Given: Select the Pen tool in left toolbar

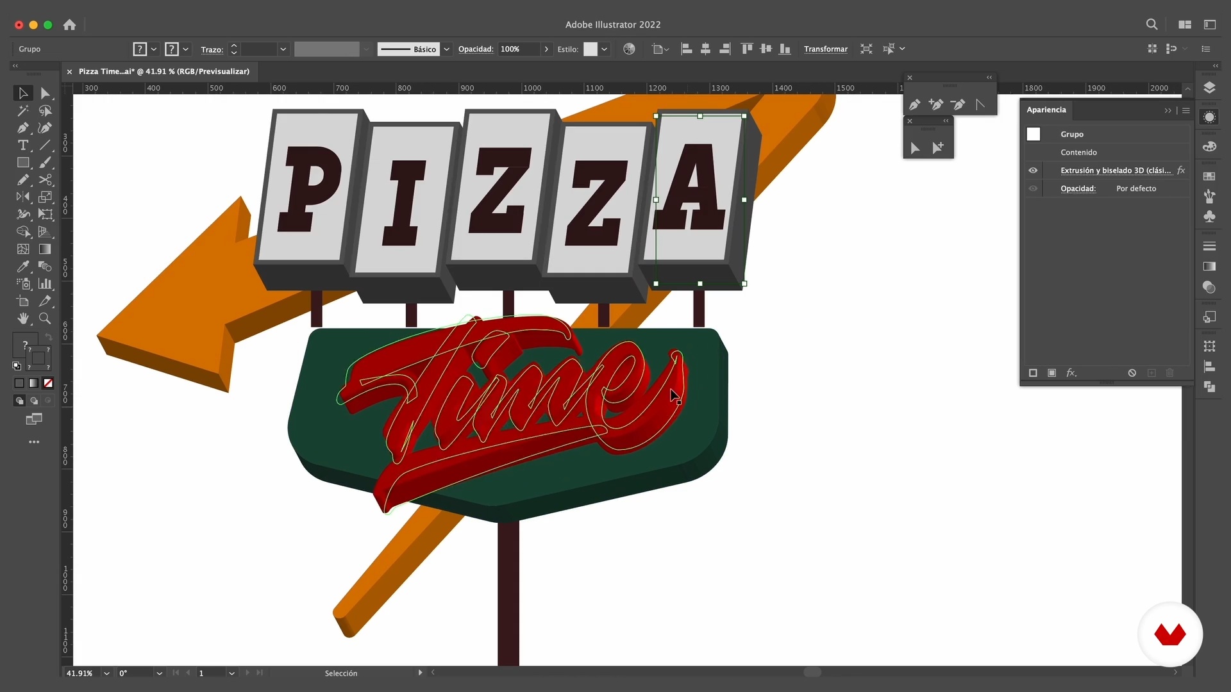Looking at the screenshot, I should click(x=23, y=128).
